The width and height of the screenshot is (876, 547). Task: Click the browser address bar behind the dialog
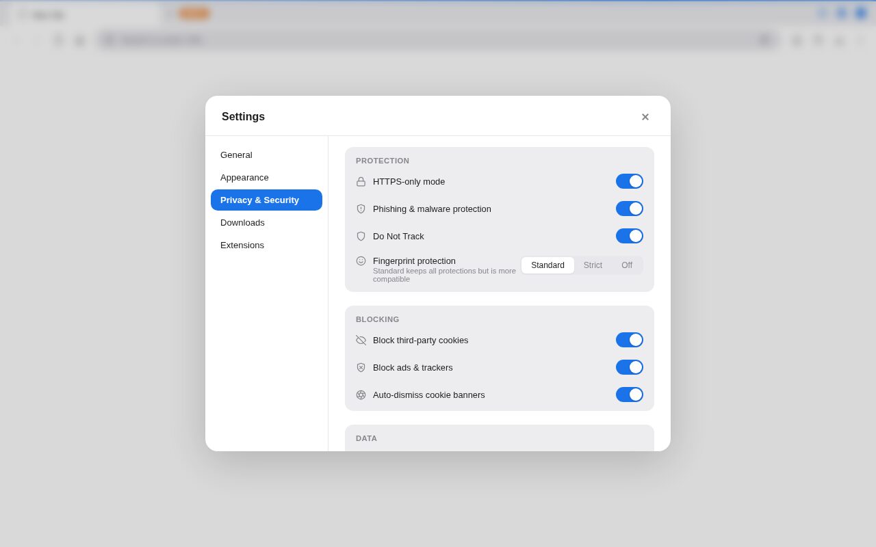coord(438,40)
